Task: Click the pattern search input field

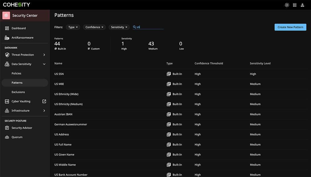Action: coord(150,27)
